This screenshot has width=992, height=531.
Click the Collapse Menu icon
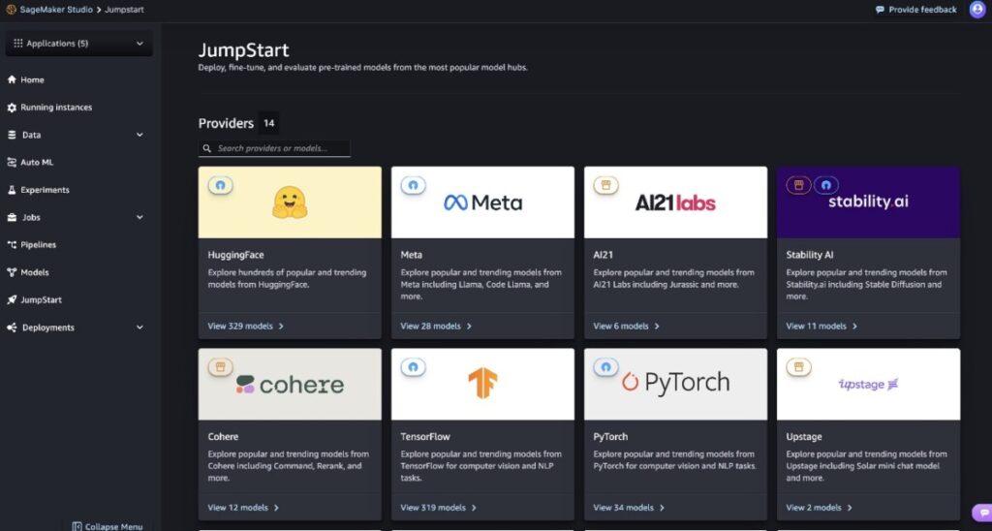[x=77, y=526]
